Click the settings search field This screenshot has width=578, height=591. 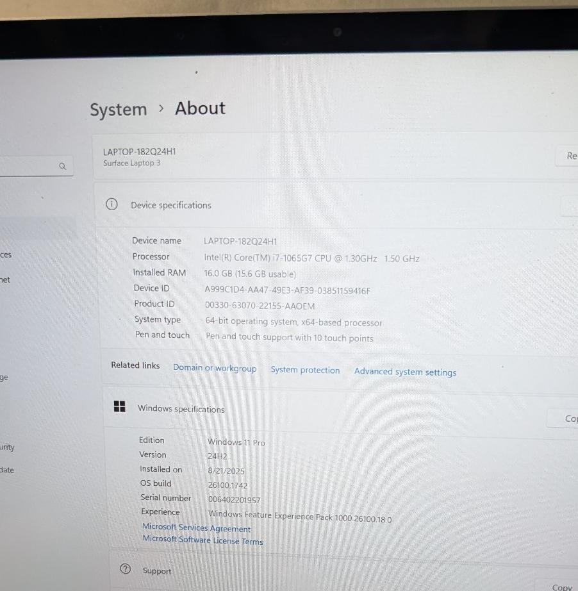point(37,166)
